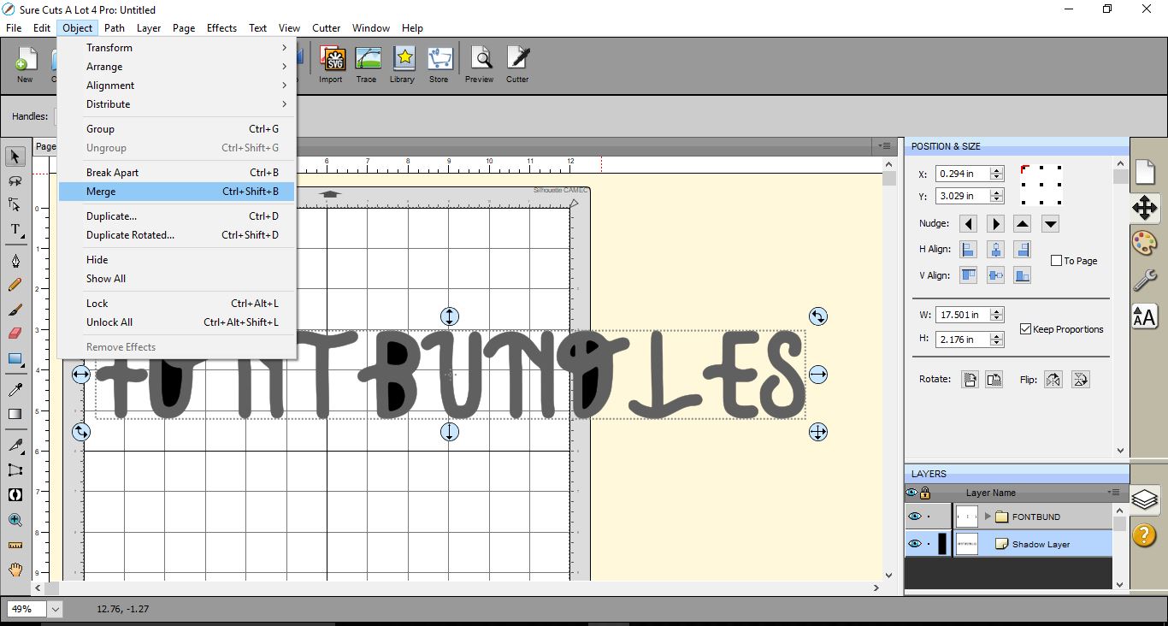Flip selection horizontally
The image size is (1168, 626).
pyautogui.click(x=1053, y=380)
